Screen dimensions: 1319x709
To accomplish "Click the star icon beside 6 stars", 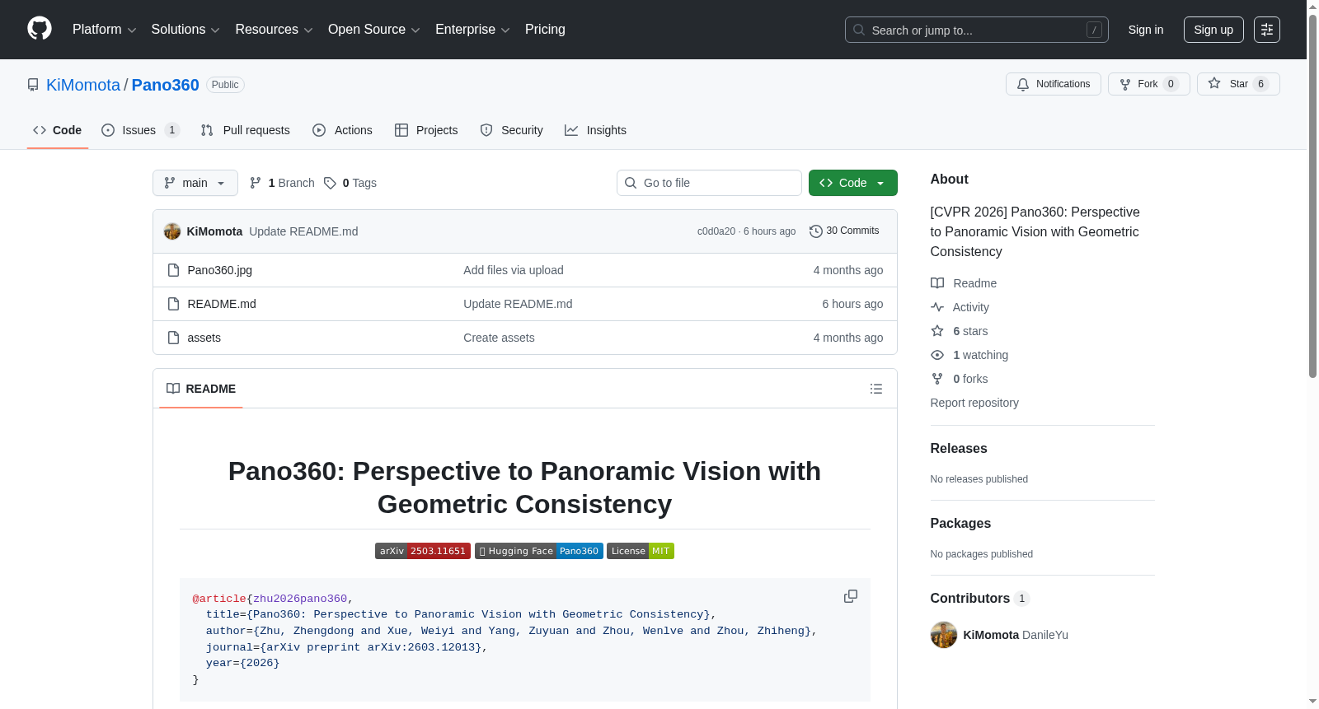I will click(937, 331).
